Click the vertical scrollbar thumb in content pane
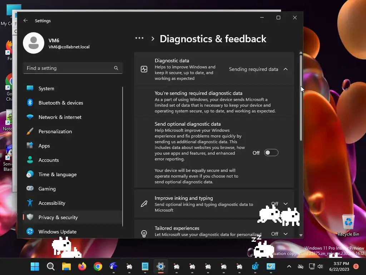The width and height of the screenshot is (366, 275). click(x=301, y=98)
